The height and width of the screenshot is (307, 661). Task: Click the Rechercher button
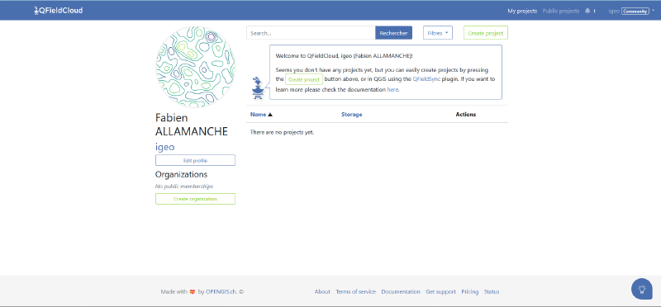coord(393,33)
